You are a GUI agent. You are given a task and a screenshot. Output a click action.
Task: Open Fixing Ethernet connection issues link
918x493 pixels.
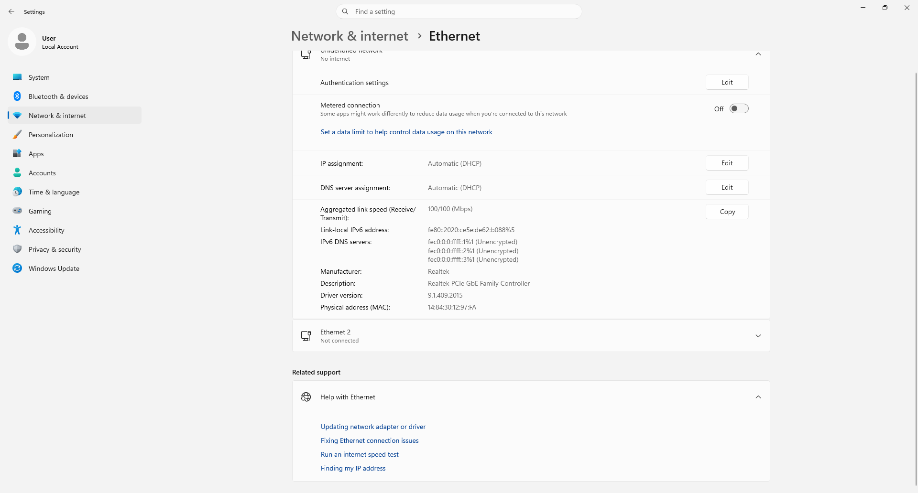370,440
